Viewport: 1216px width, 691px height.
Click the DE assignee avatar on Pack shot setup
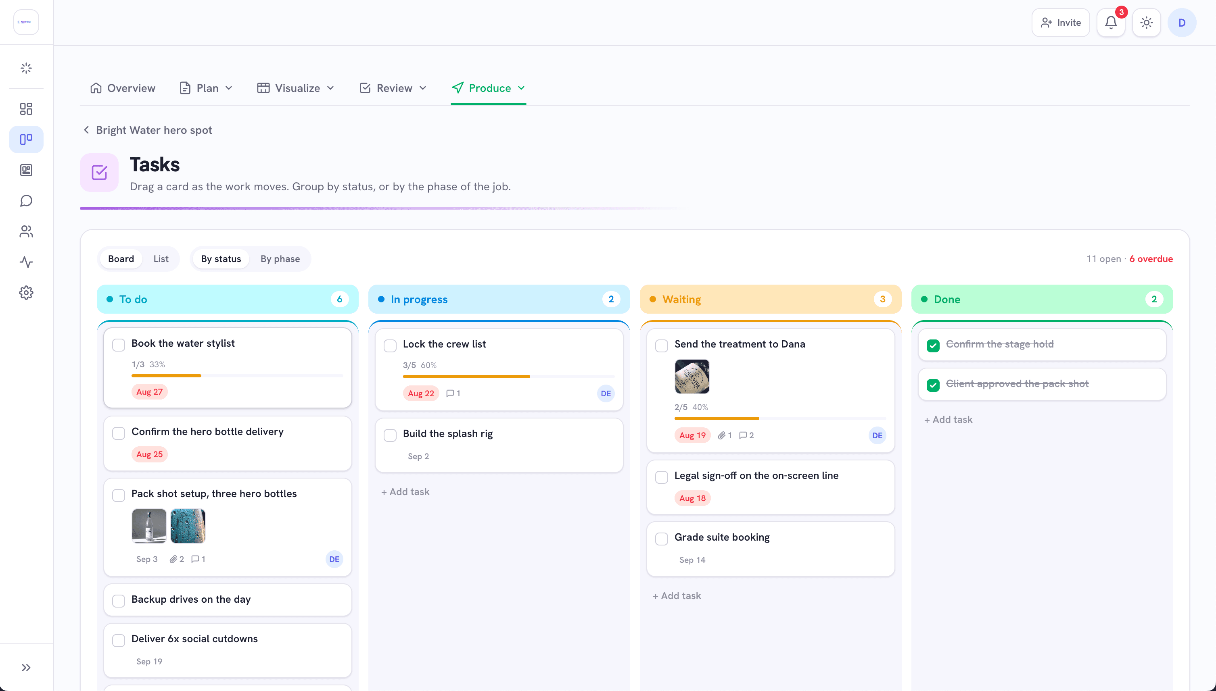click(334, 559)
